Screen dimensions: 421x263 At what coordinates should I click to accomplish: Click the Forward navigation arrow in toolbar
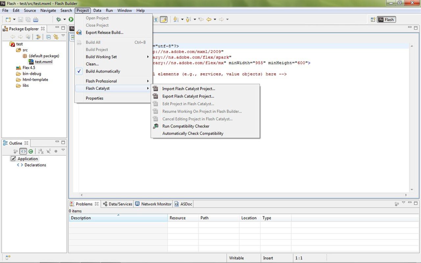[x=221, y=19]
